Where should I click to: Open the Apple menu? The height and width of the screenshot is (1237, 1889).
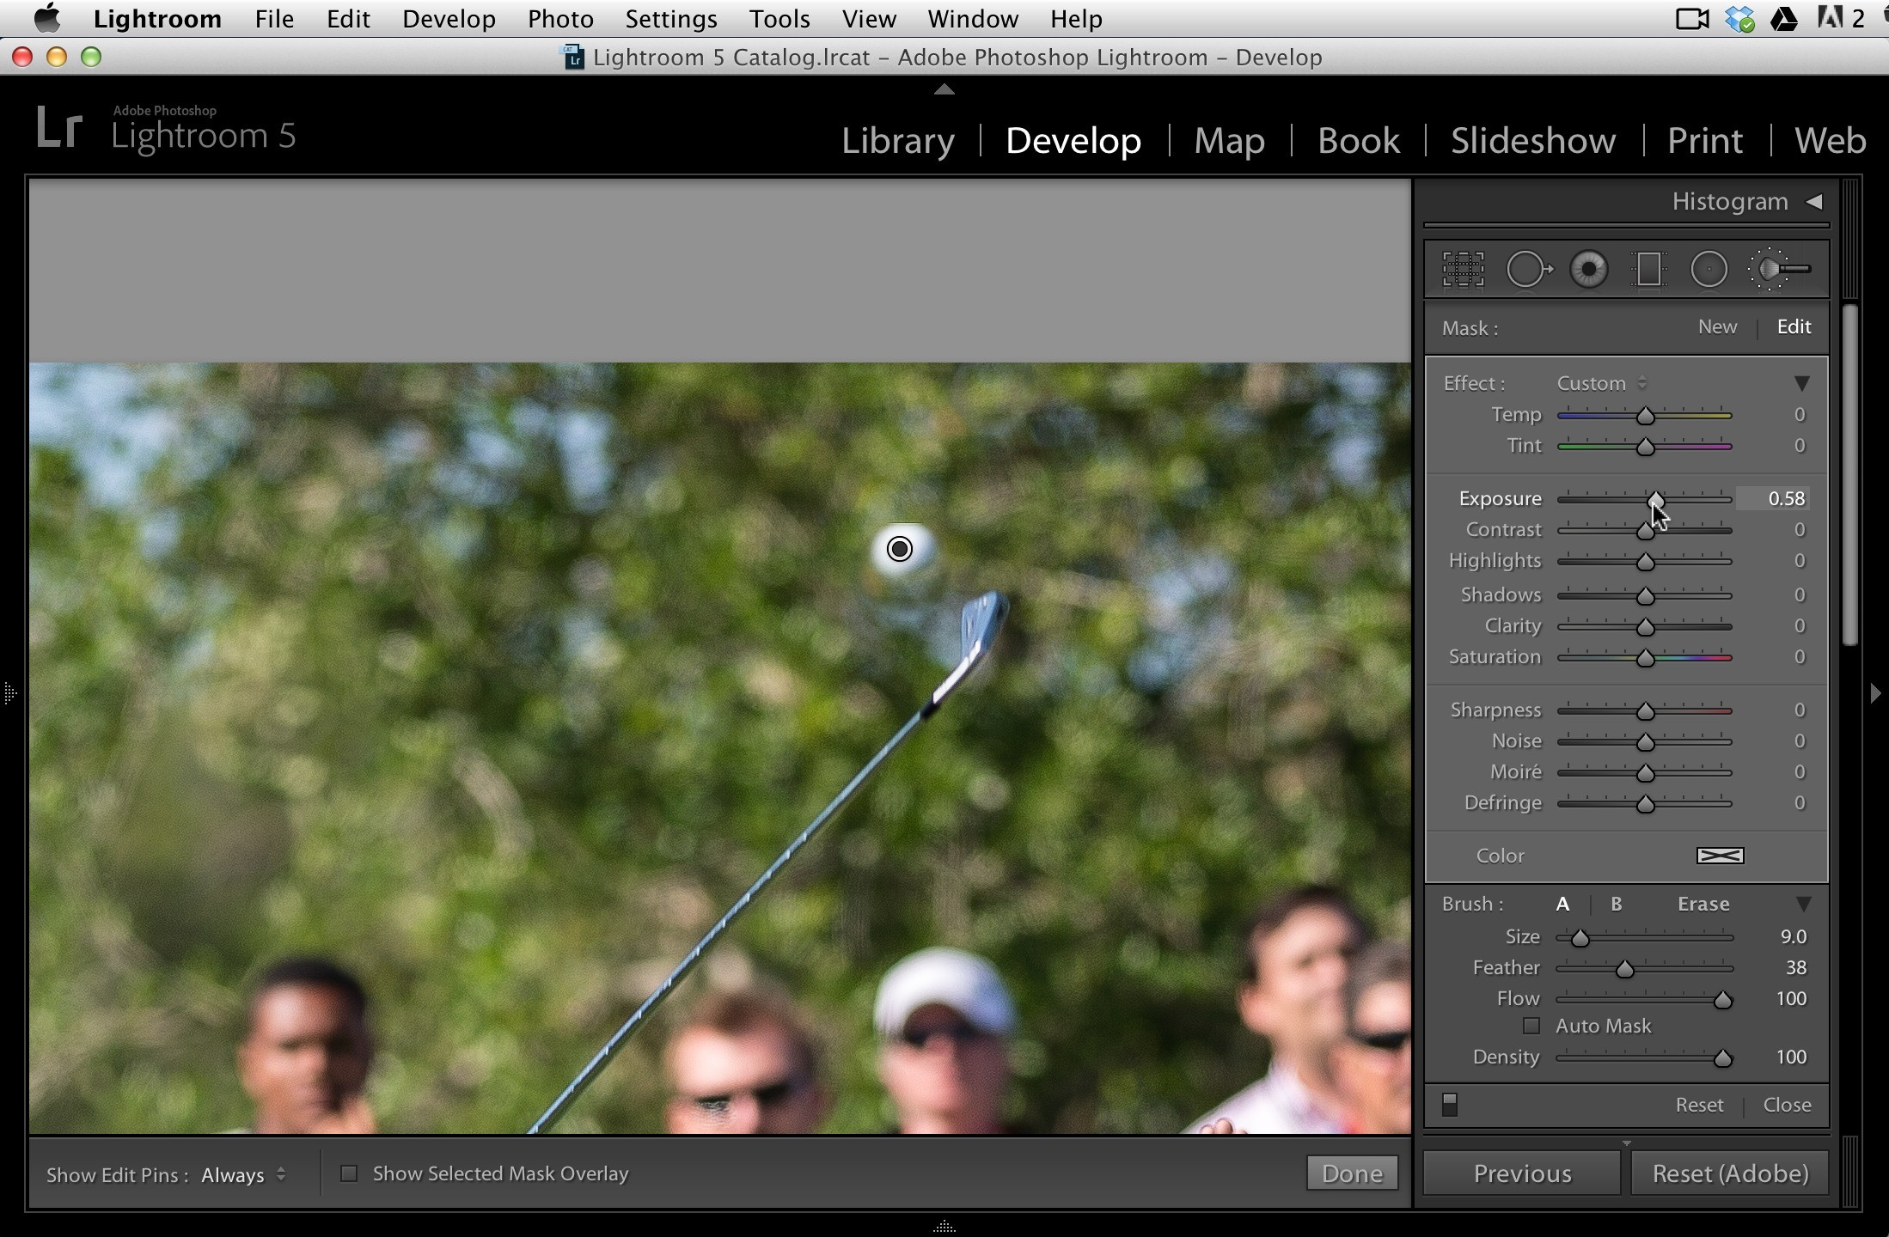(x=46, y=18)
